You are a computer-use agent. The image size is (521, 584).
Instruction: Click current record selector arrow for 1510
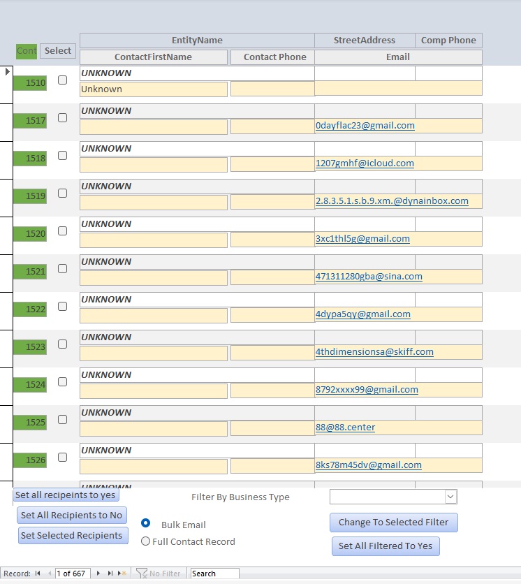7,71
